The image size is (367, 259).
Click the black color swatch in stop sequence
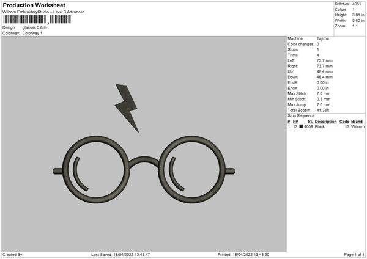pos(301,126)
